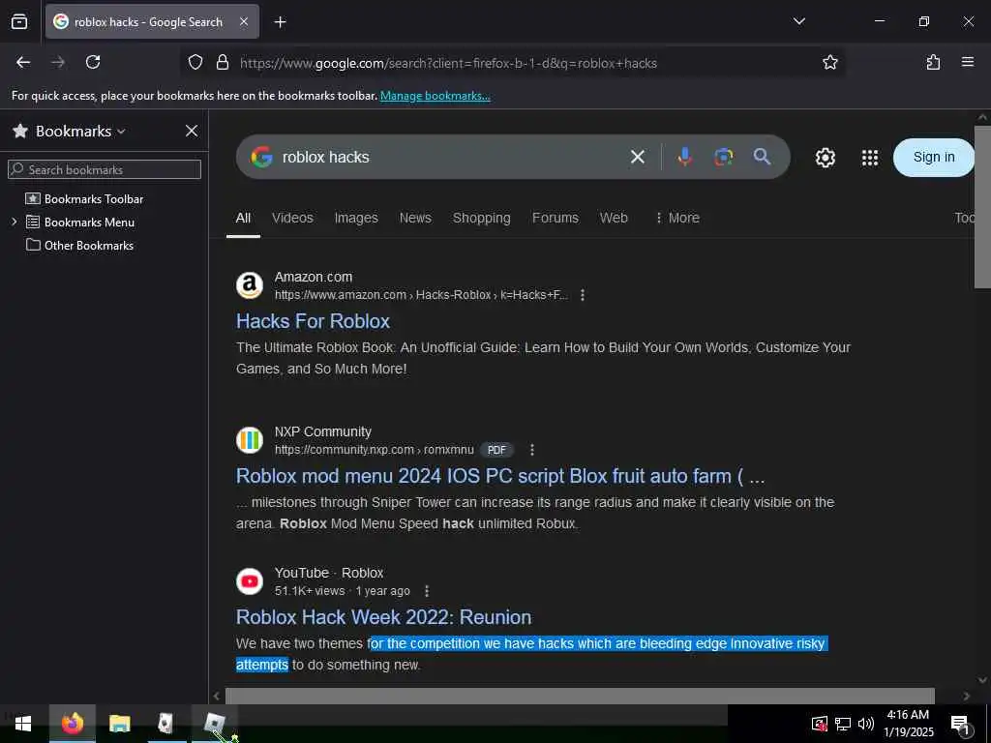991x743 pixels.
Task: Open YouTube result options menu
Action: pos(427,591)
